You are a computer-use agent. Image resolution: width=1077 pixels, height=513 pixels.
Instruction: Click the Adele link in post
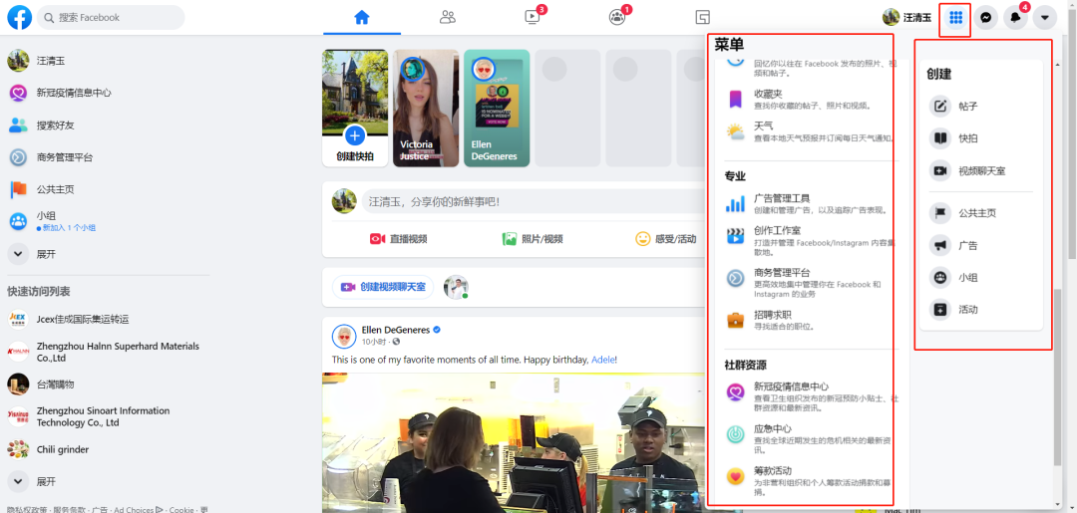(x=603, y=360)
